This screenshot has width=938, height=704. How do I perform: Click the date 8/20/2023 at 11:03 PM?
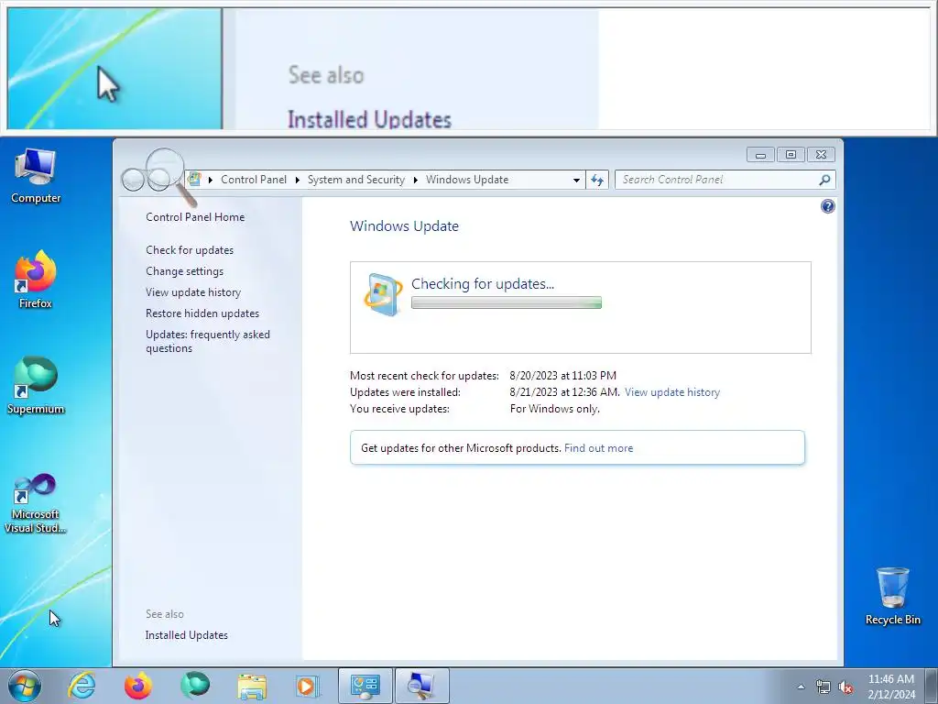[x=563, y=375]
